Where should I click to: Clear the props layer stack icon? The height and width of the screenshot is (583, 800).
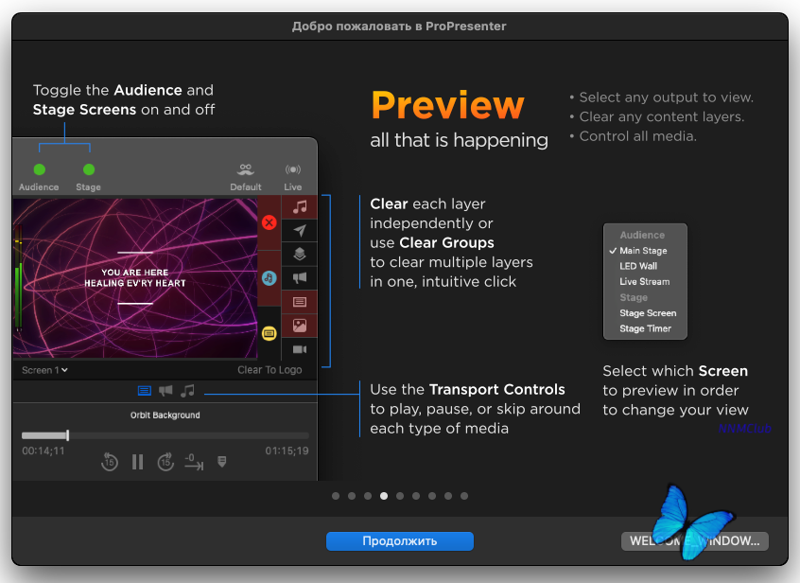300,254
